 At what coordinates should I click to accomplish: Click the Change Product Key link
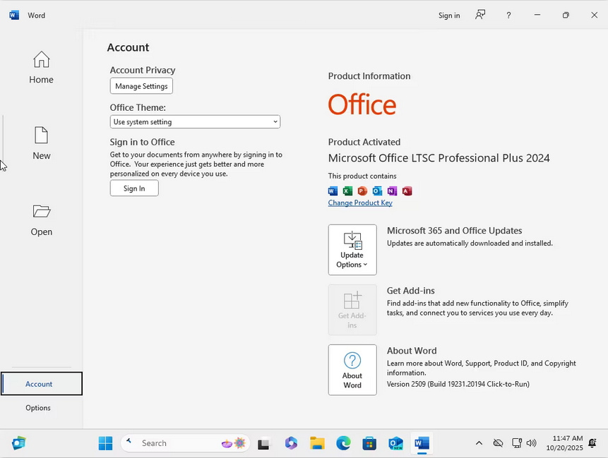[x=360, y=203]
